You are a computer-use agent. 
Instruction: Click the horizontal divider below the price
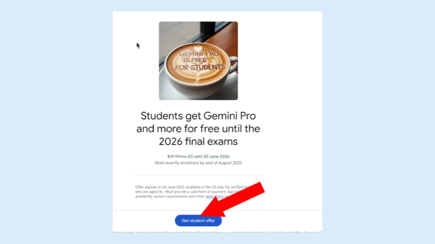(198, 175)
